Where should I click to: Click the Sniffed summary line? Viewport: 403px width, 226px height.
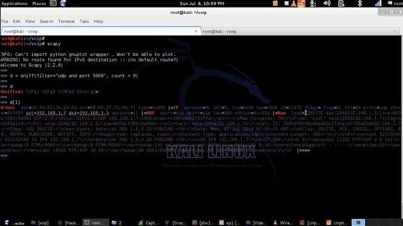pos(49,92)
